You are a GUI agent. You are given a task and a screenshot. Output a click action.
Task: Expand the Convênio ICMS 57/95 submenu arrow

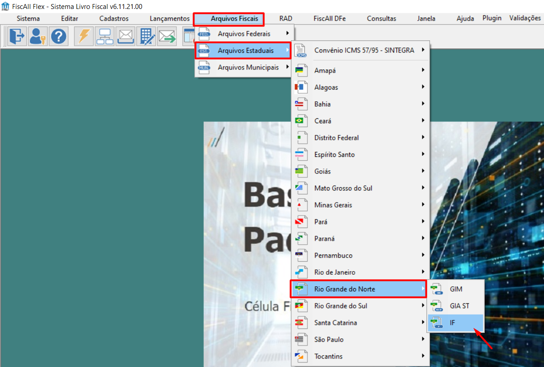click(x=423, y=50)
